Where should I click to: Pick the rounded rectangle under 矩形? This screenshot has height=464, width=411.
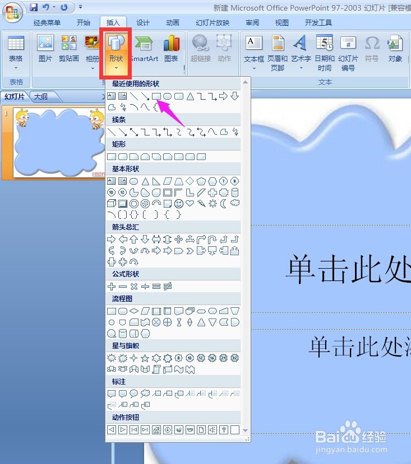(x=123, y=157)
